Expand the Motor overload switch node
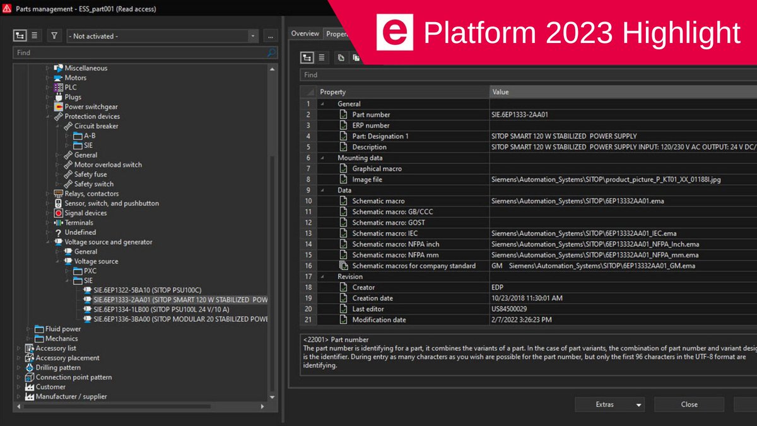The height and width of the screenshot is (426, 757). 57,165
